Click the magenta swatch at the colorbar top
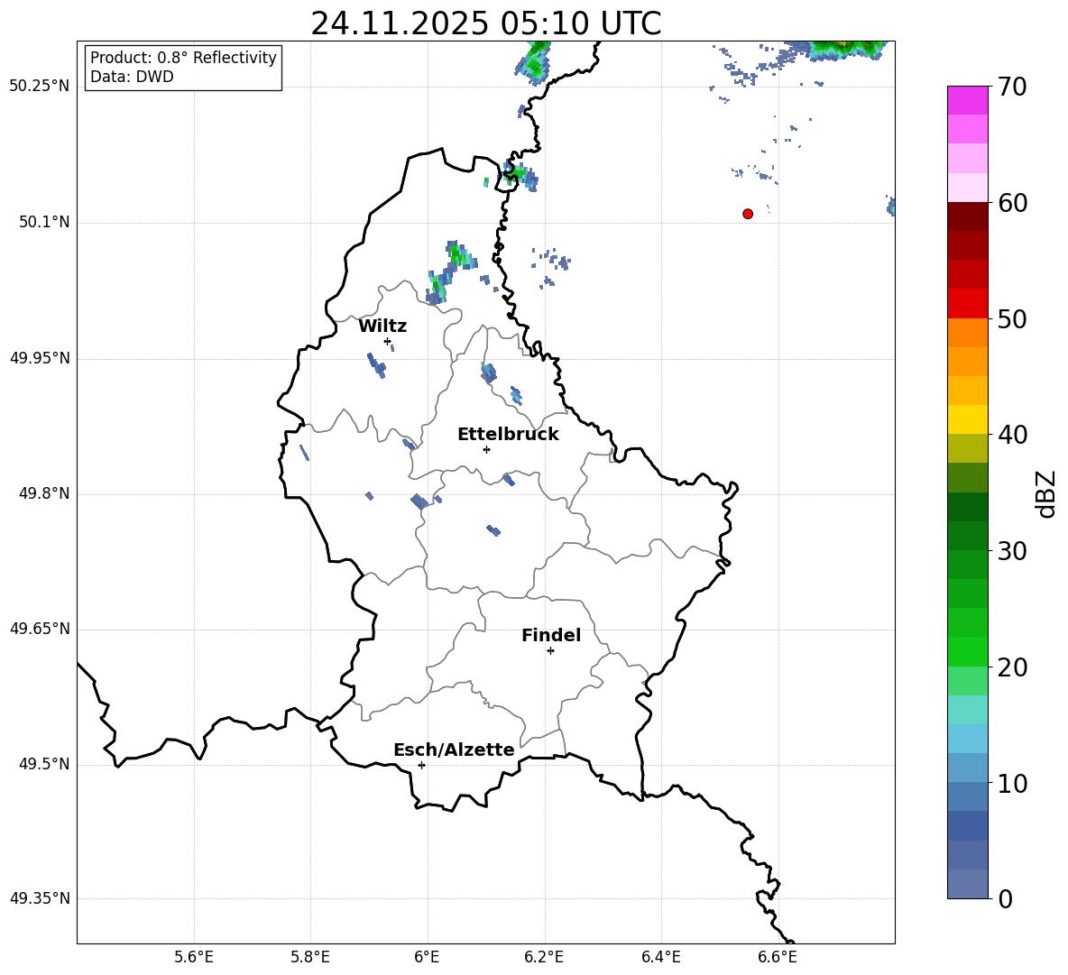This screenshot has width=1068, height=975. tap(967, 101)
